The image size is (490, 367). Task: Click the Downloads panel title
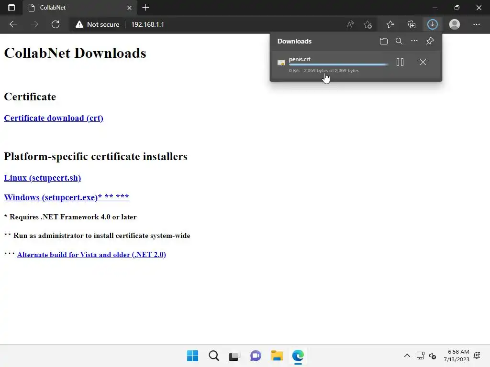pyautogui.click(x=294, y=41)
